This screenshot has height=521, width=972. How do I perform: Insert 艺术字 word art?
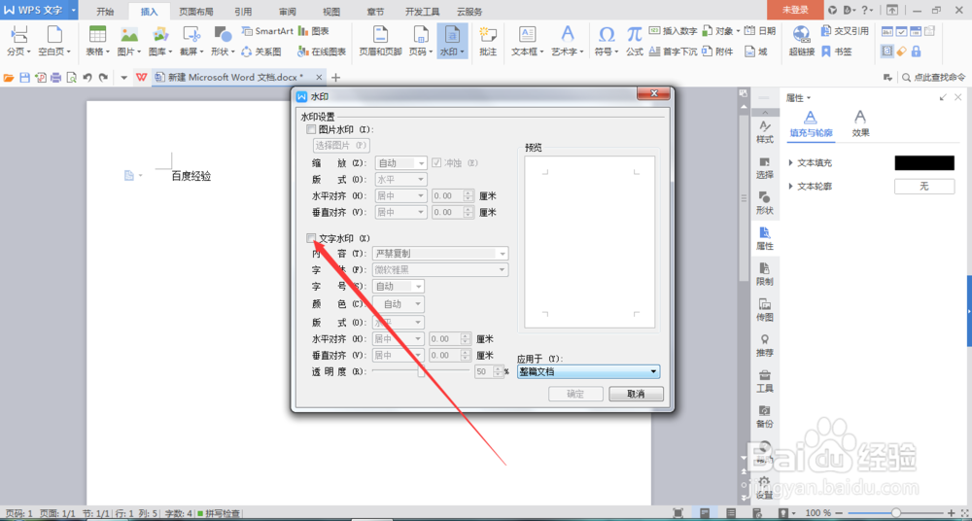[568, 42]
